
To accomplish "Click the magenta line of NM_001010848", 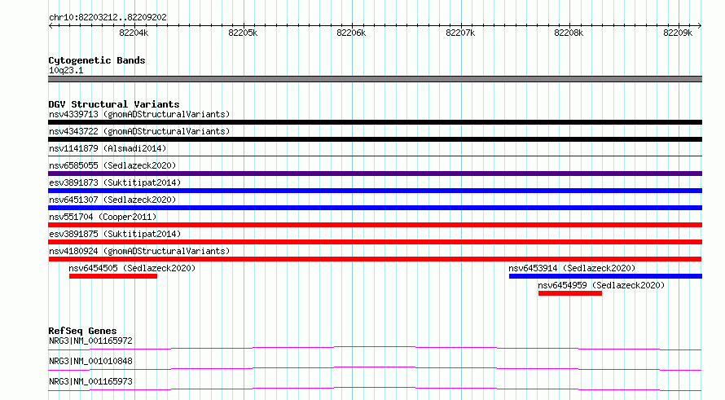I will 375,368.
